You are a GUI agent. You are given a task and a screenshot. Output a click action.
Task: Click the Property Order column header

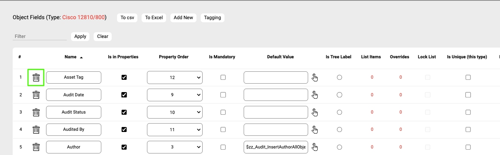[x=173, y=57]
